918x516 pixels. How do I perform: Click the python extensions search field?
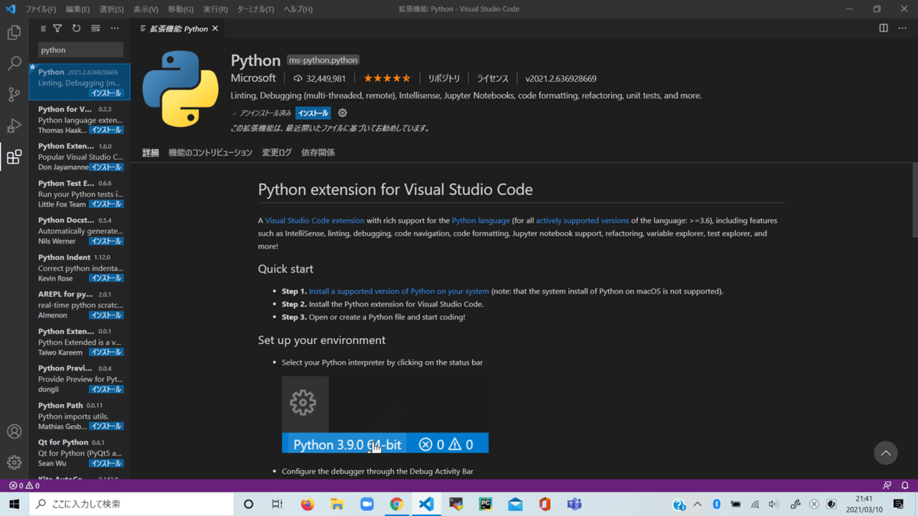point(80,50)
